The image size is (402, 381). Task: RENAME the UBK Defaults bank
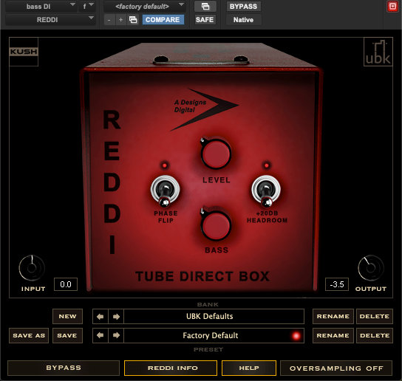[x=333, y=317]
